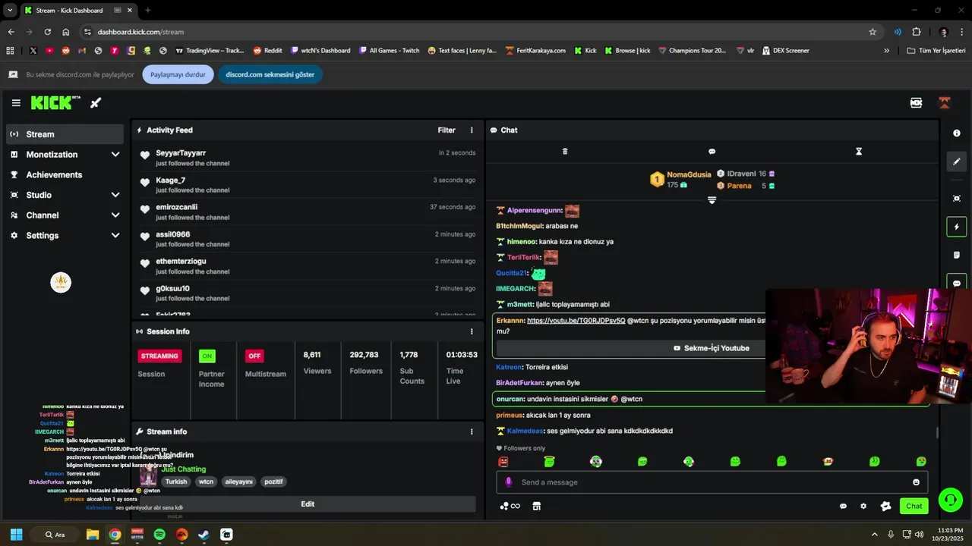972x546 pixels.
Task: Click the Turkish tag in Stream info
Action: [x=176, y=482]
